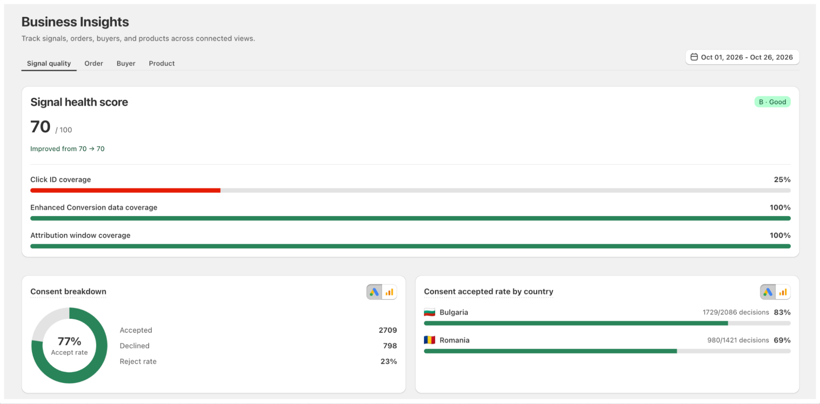Switch to the Product tab
Screen dimensions: 820x404
click(x=162, y=64)
